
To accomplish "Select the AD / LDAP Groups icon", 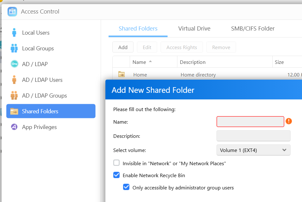I will [x=14, y=96].
